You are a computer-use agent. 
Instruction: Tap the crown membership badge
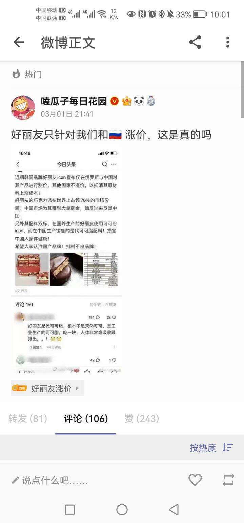tap(127, 101)
